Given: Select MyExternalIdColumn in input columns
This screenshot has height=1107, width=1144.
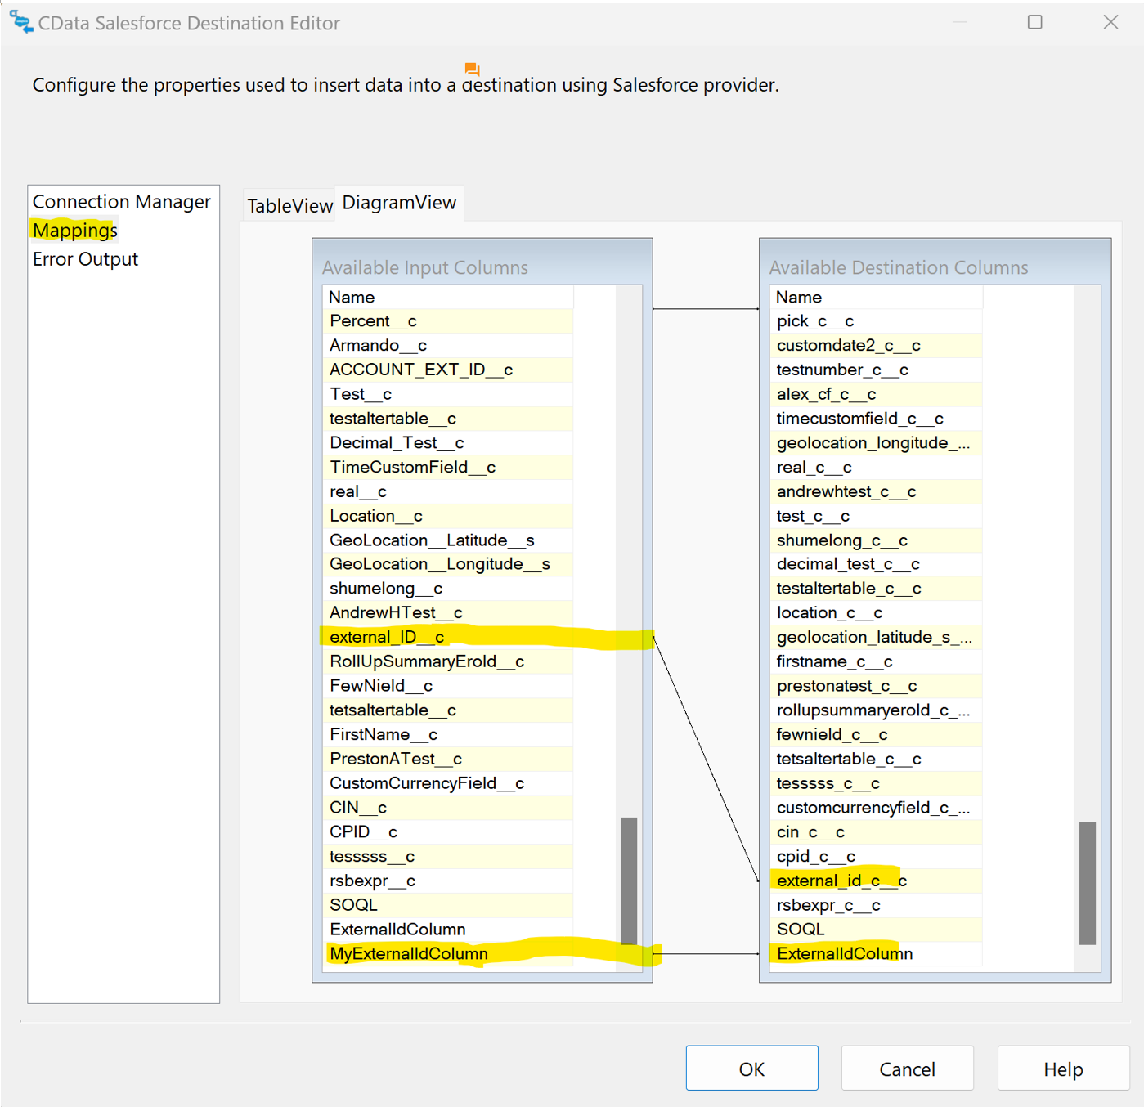Looking at the screenshot, I should (x=408, y=953).
